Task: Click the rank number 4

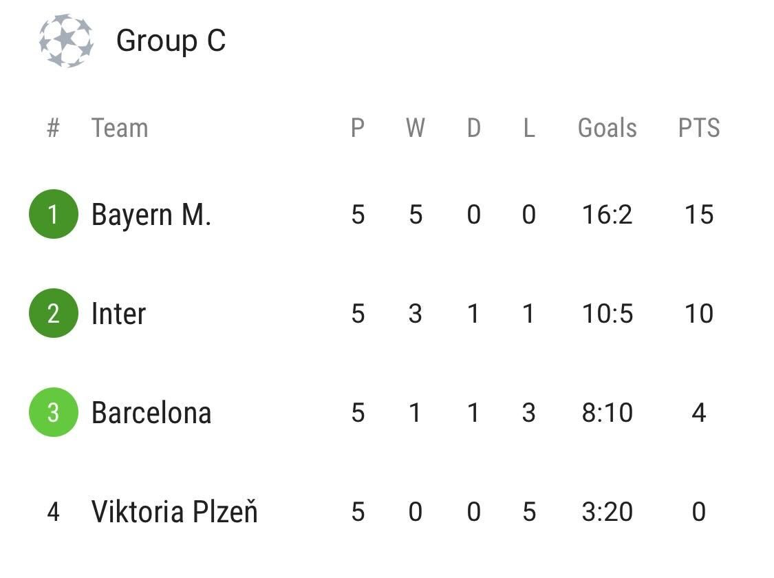Action: tap(53, 512)
